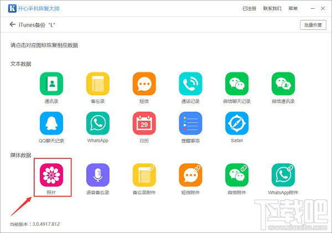Click the iTunes备份 "L" title text
This screenshot has height=233, width=332.
(x=37, y=25)
